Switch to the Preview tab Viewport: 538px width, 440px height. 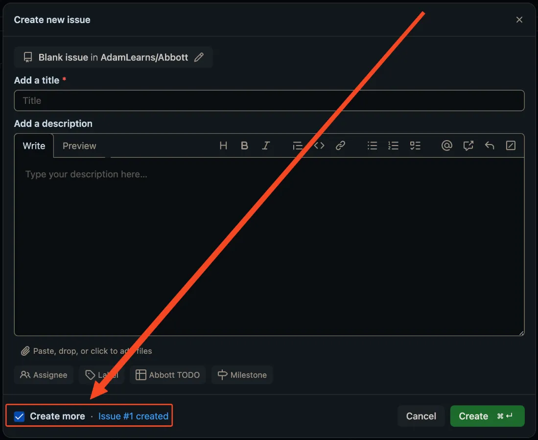(x=79, y=146)
